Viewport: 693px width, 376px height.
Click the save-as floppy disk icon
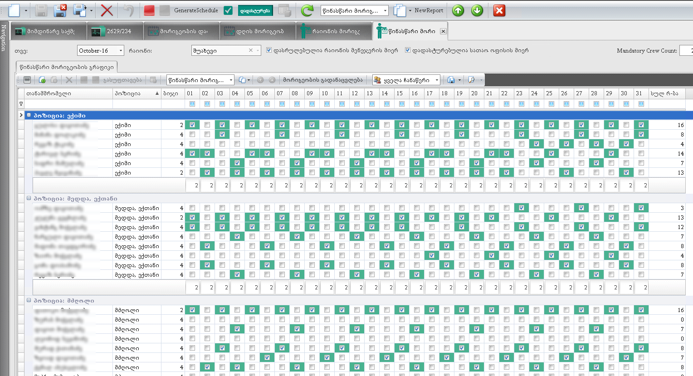point(80,10)
